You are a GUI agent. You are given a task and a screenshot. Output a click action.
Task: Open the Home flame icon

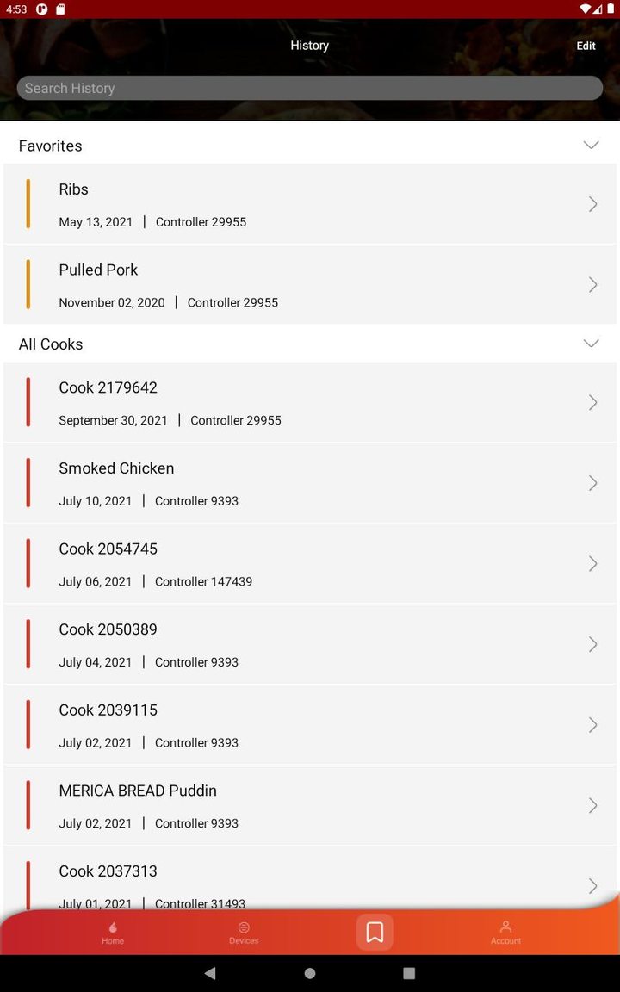tap(113, 927)
